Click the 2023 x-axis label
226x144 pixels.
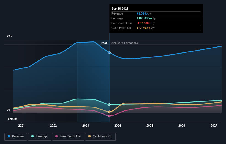coord(86,126)
